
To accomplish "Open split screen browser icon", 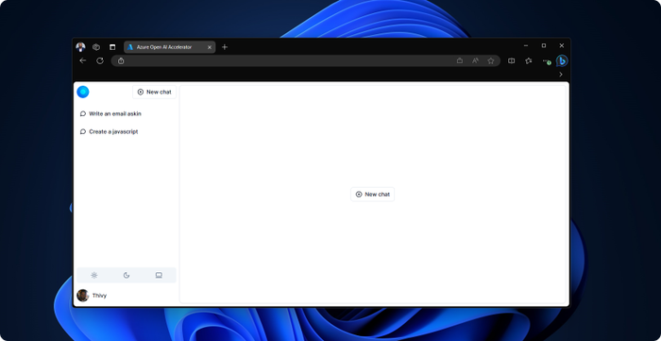I will coord(512,60).
